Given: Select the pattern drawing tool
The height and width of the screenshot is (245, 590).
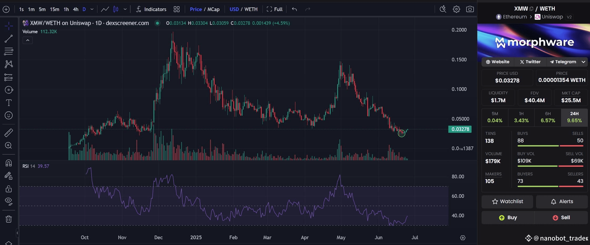Looking at the screenshot, I should point(9,64).
